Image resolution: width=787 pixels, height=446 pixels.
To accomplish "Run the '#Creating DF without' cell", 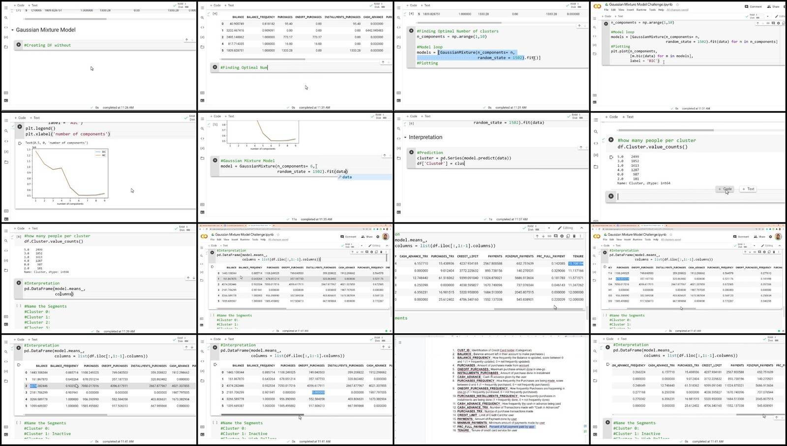I will [19, 45].
